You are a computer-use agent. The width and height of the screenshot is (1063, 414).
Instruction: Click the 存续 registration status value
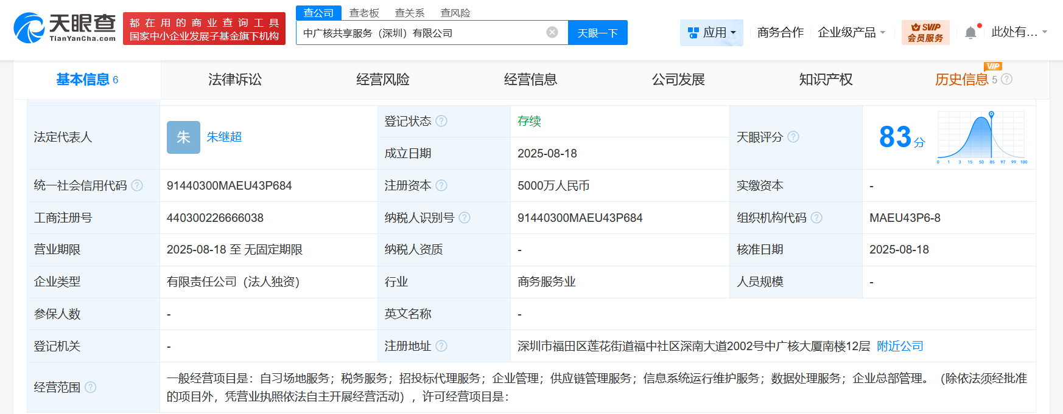pos(529,121)
